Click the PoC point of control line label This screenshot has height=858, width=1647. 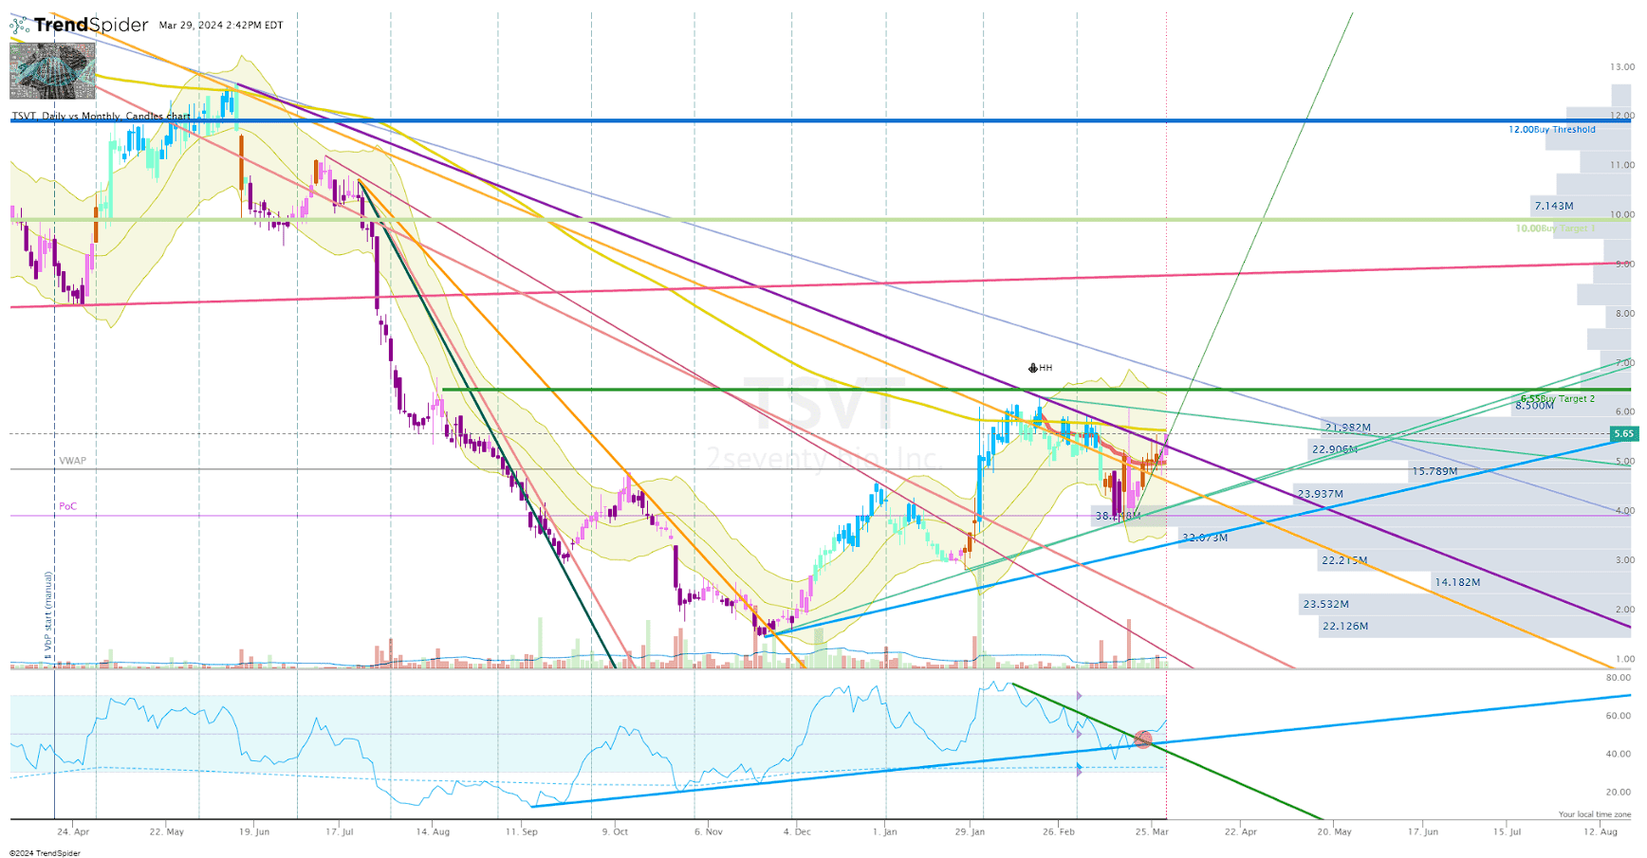[x=66, y=507]
